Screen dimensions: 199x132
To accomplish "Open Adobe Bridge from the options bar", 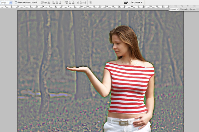I will (126, 2).
